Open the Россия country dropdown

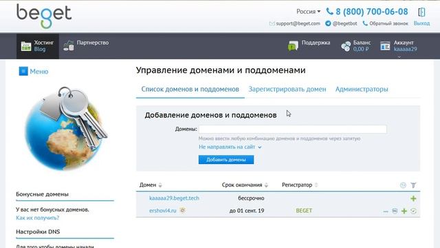coord(308,12)
